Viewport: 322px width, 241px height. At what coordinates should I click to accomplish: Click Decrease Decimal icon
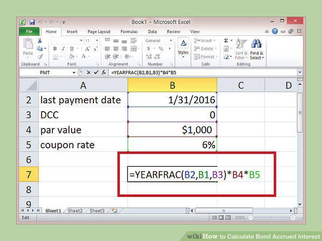pyautogui.click(x=157, y=56)
